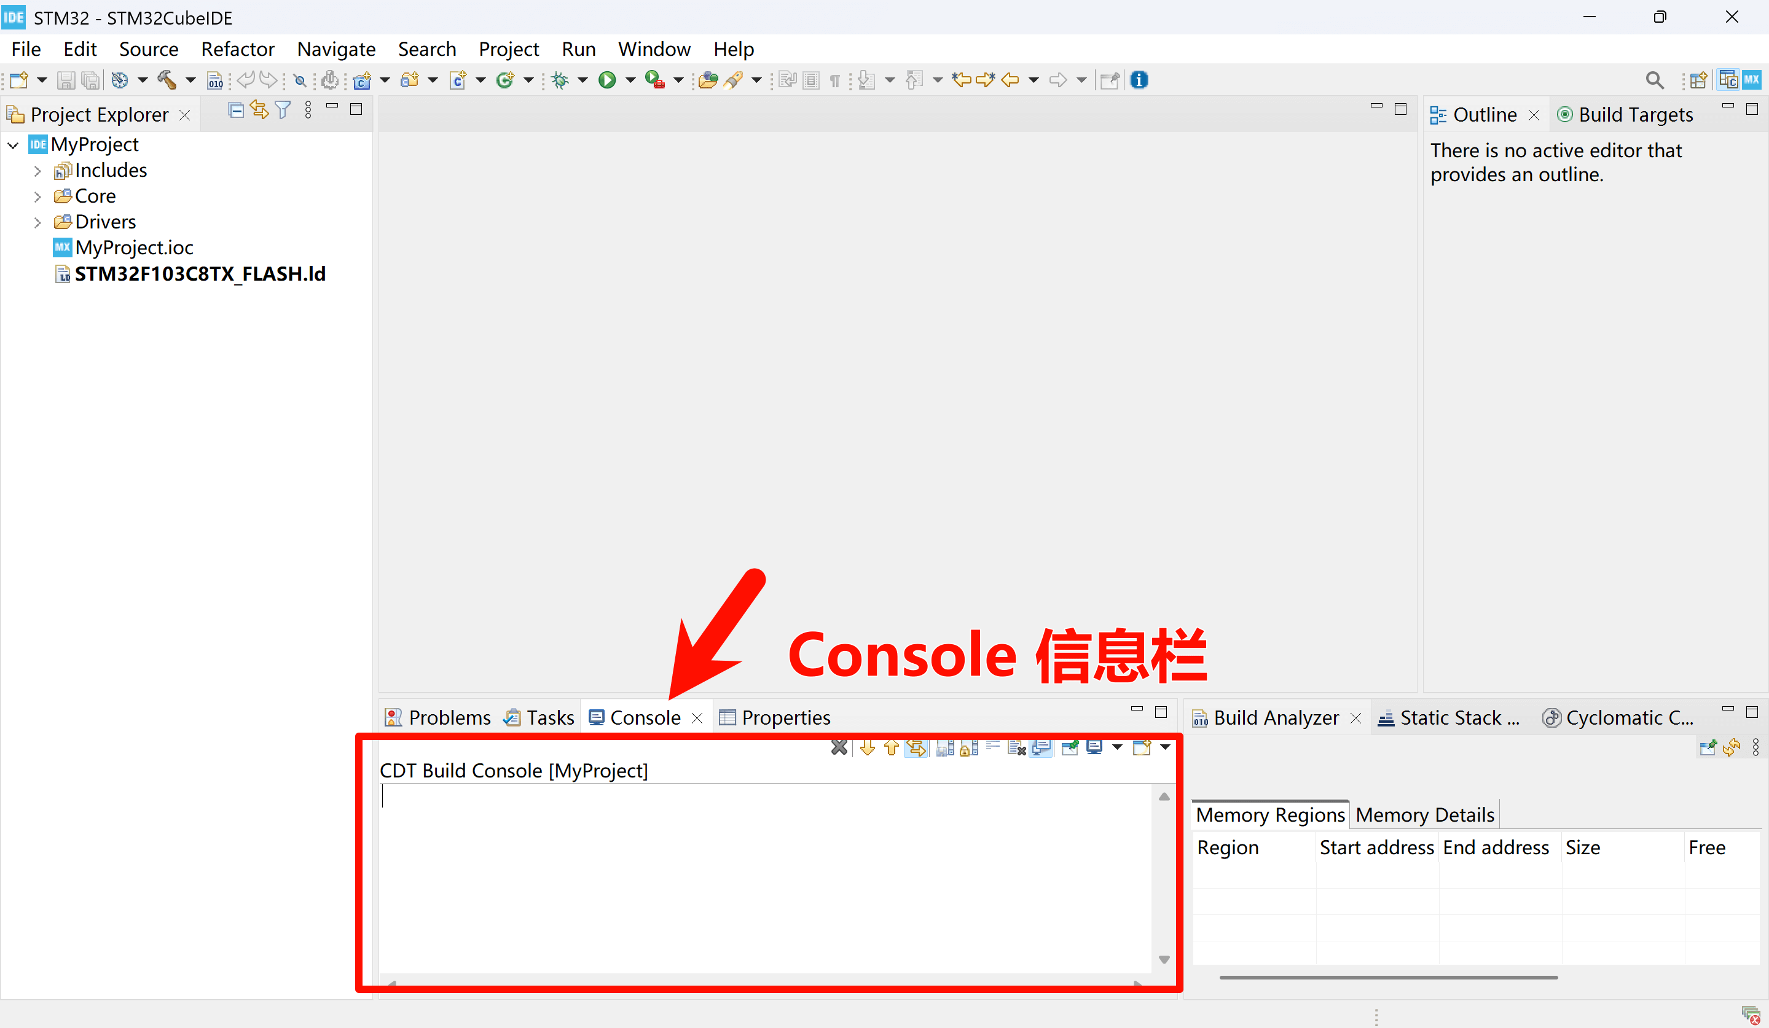Click the Debug bug icon

560,80
